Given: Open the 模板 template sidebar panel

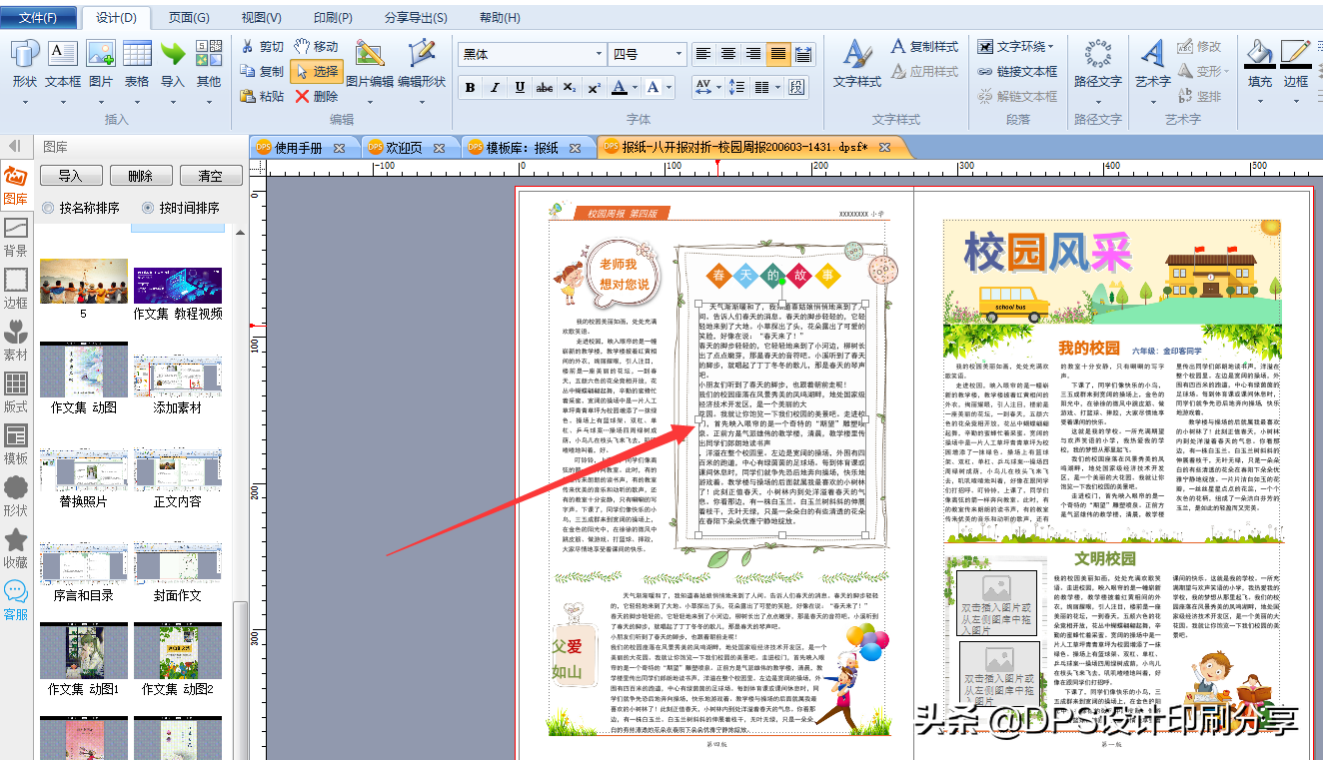Looking at the screenshot, I should (x=16, y=445).
